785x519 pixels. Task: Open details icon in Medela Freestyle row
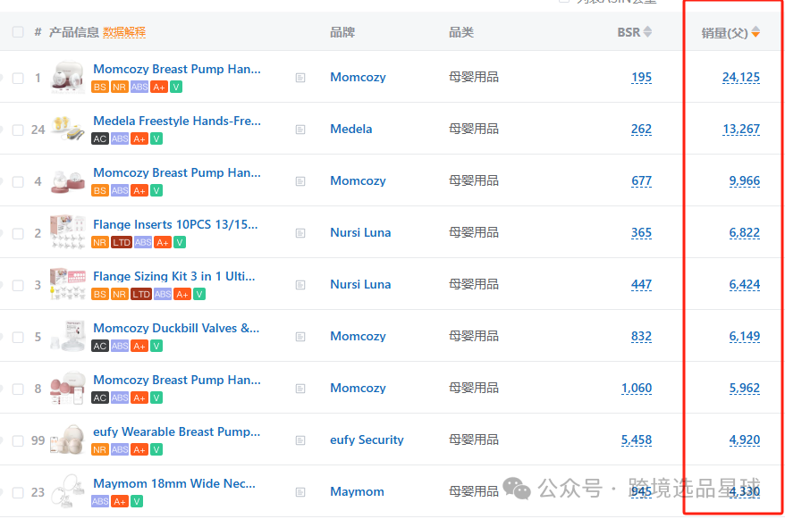coord(300,130)
